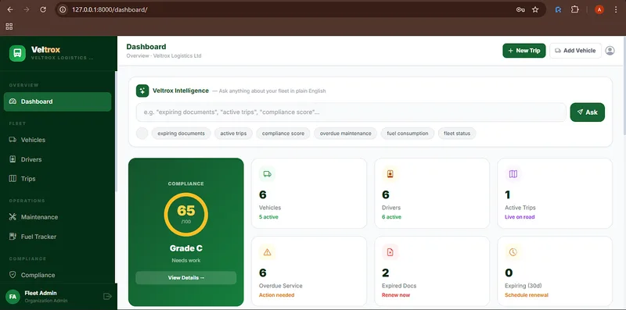Open Fuel Tracker in the sidebar
Viewport: 626px width, 310px height.
pos(57,237)
